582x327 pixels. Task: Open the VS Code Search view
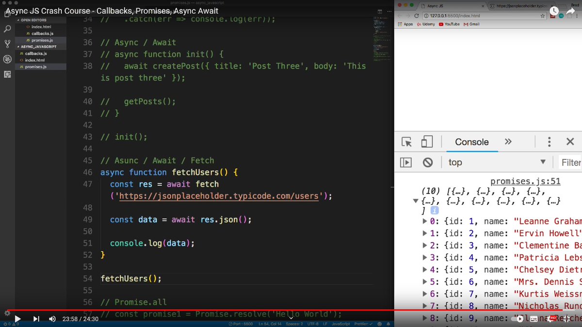coord(7,30)
